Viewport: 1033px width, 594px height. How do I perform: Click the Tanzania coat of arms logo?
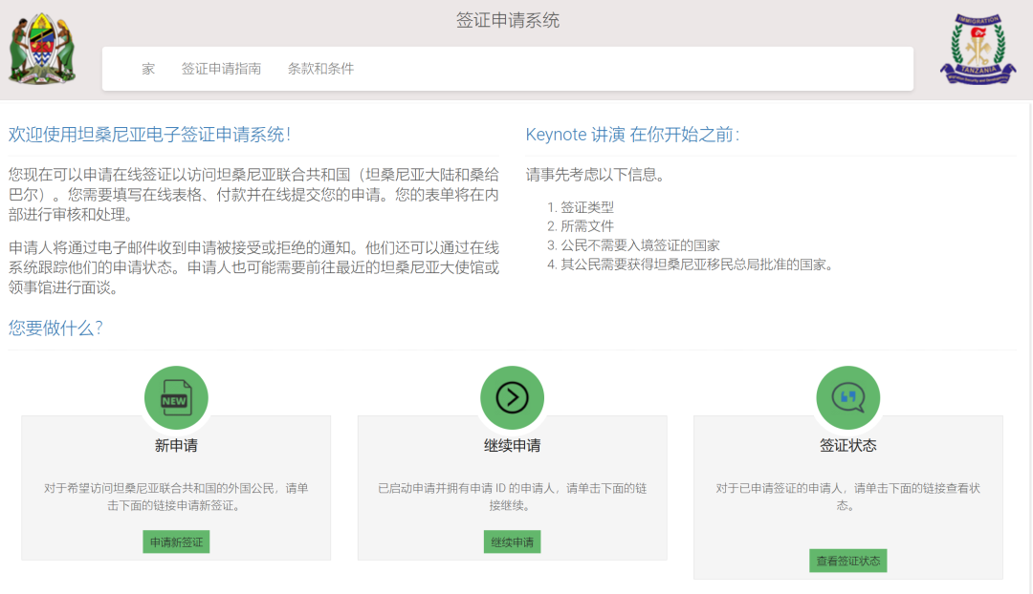pos(42,50)
